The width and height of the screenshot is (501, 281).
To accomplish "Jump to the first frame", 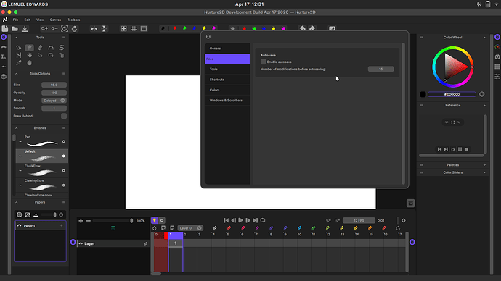I will click(227, 220).
